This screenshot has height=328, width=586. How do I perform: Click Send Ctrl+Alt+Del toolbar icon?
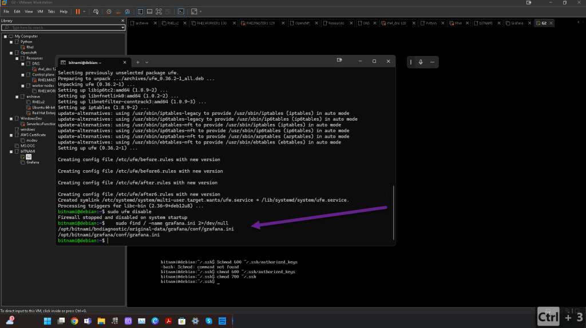(x=96, y=11)
